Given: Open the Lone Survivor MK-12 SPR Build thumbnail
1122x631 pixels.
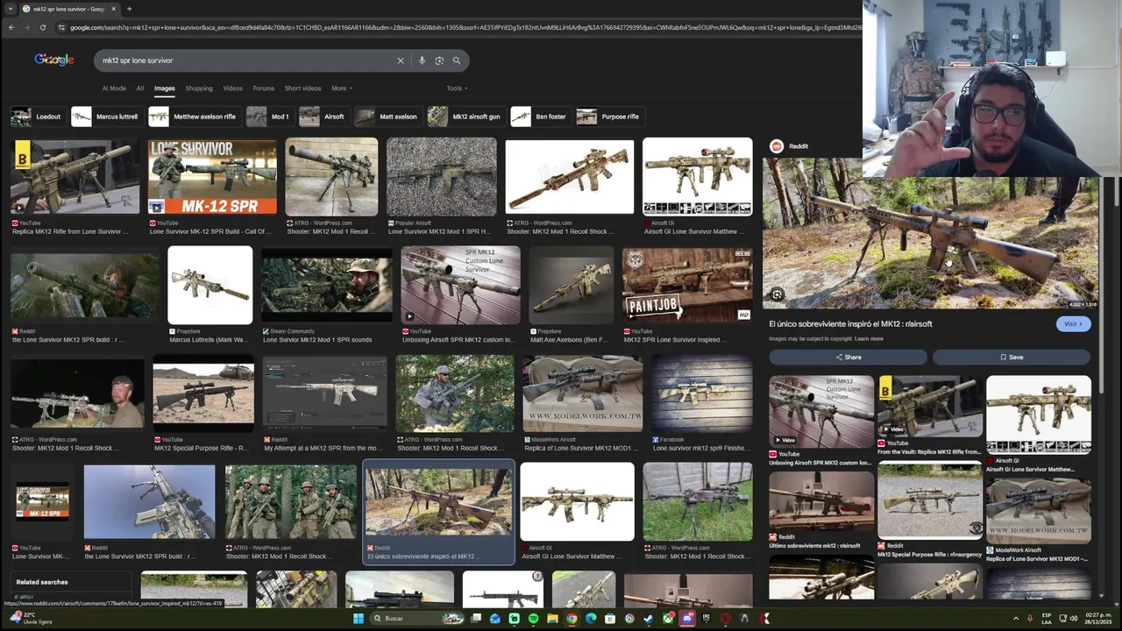Looking at the screenshot, I should [212, 176].
